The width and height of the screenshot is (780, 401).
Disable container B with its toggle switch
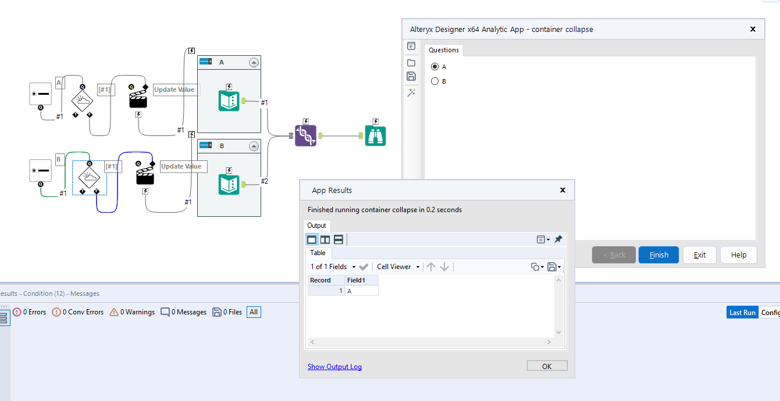[x=207, y=146]
